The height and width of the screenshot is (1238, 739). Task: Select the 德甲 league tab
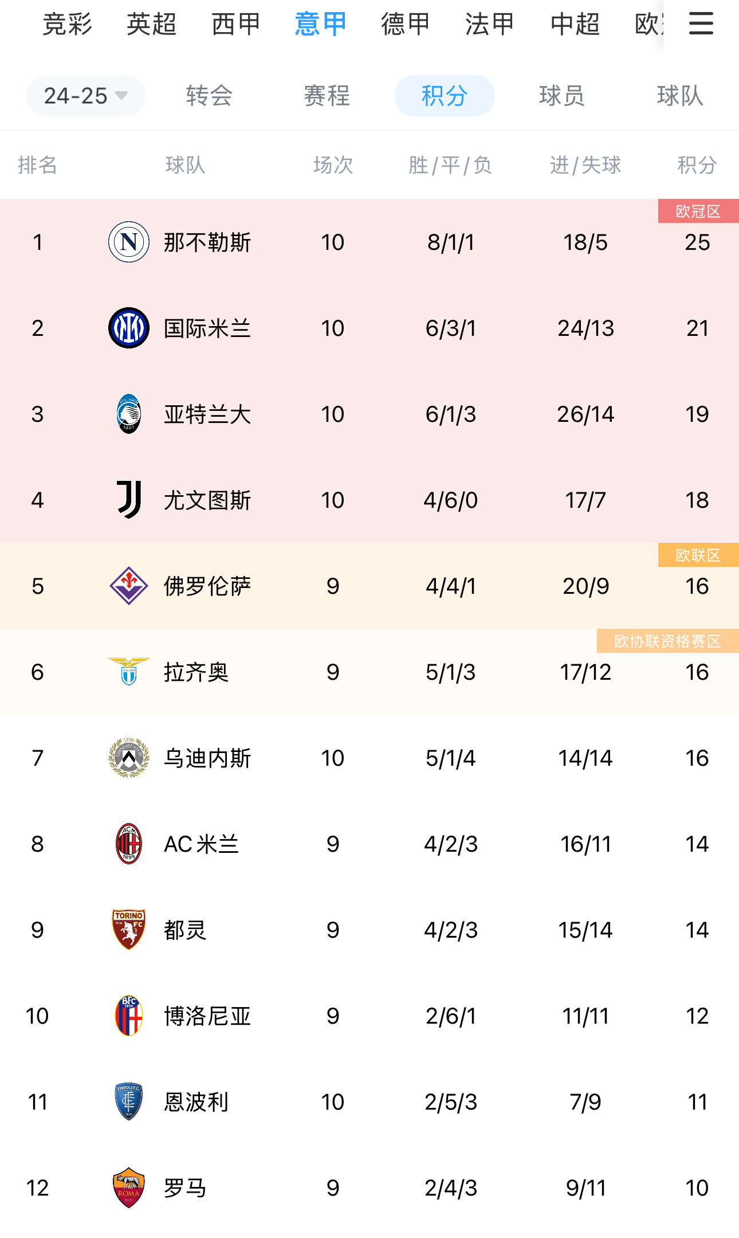[x=406, y=24]
